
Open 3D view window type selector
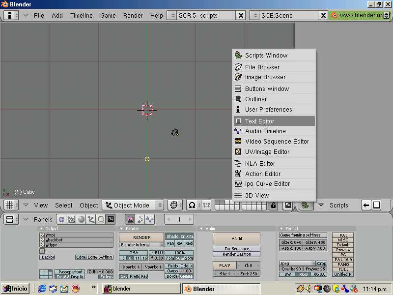(x=11, y=205)
